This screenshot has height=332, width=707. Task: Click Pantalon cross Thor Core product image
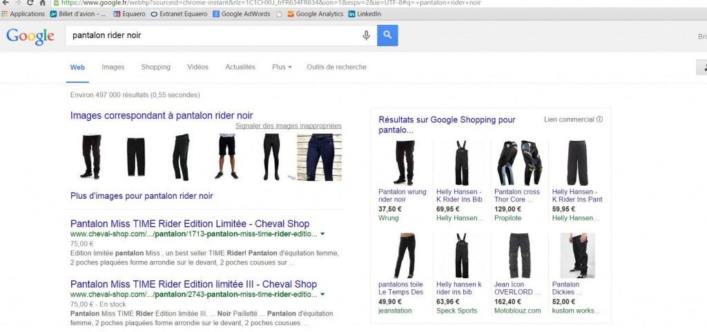coord(519,163)
